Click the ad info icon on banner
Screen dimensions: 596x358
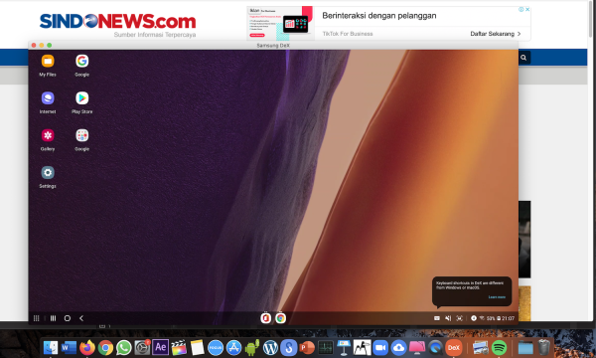(x=521, y=10)
